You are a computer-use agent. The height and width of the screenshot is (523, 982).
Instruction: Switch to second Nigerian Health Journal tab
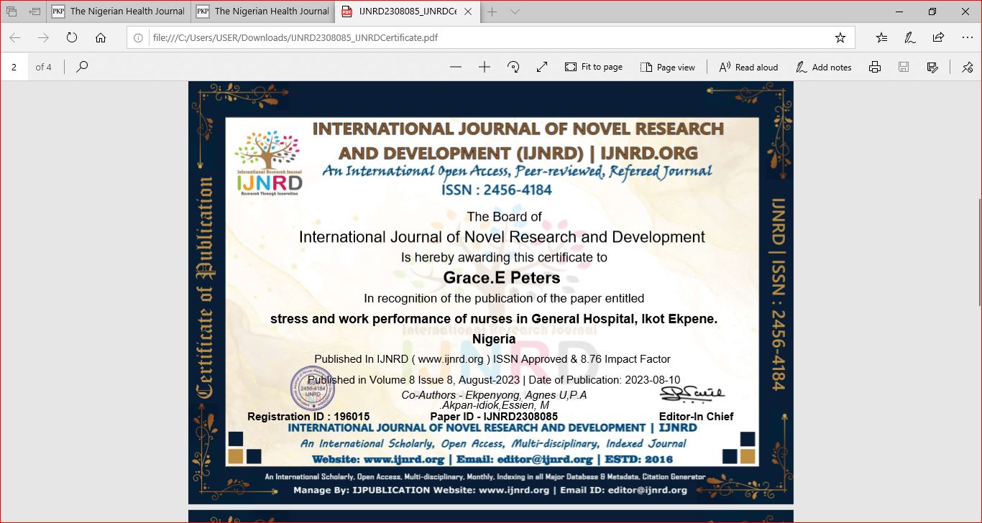click(263, 11)
